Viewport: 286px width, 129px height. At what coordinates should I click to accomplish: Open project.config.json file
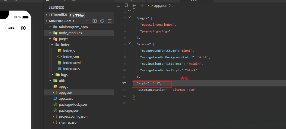(73, 116)
